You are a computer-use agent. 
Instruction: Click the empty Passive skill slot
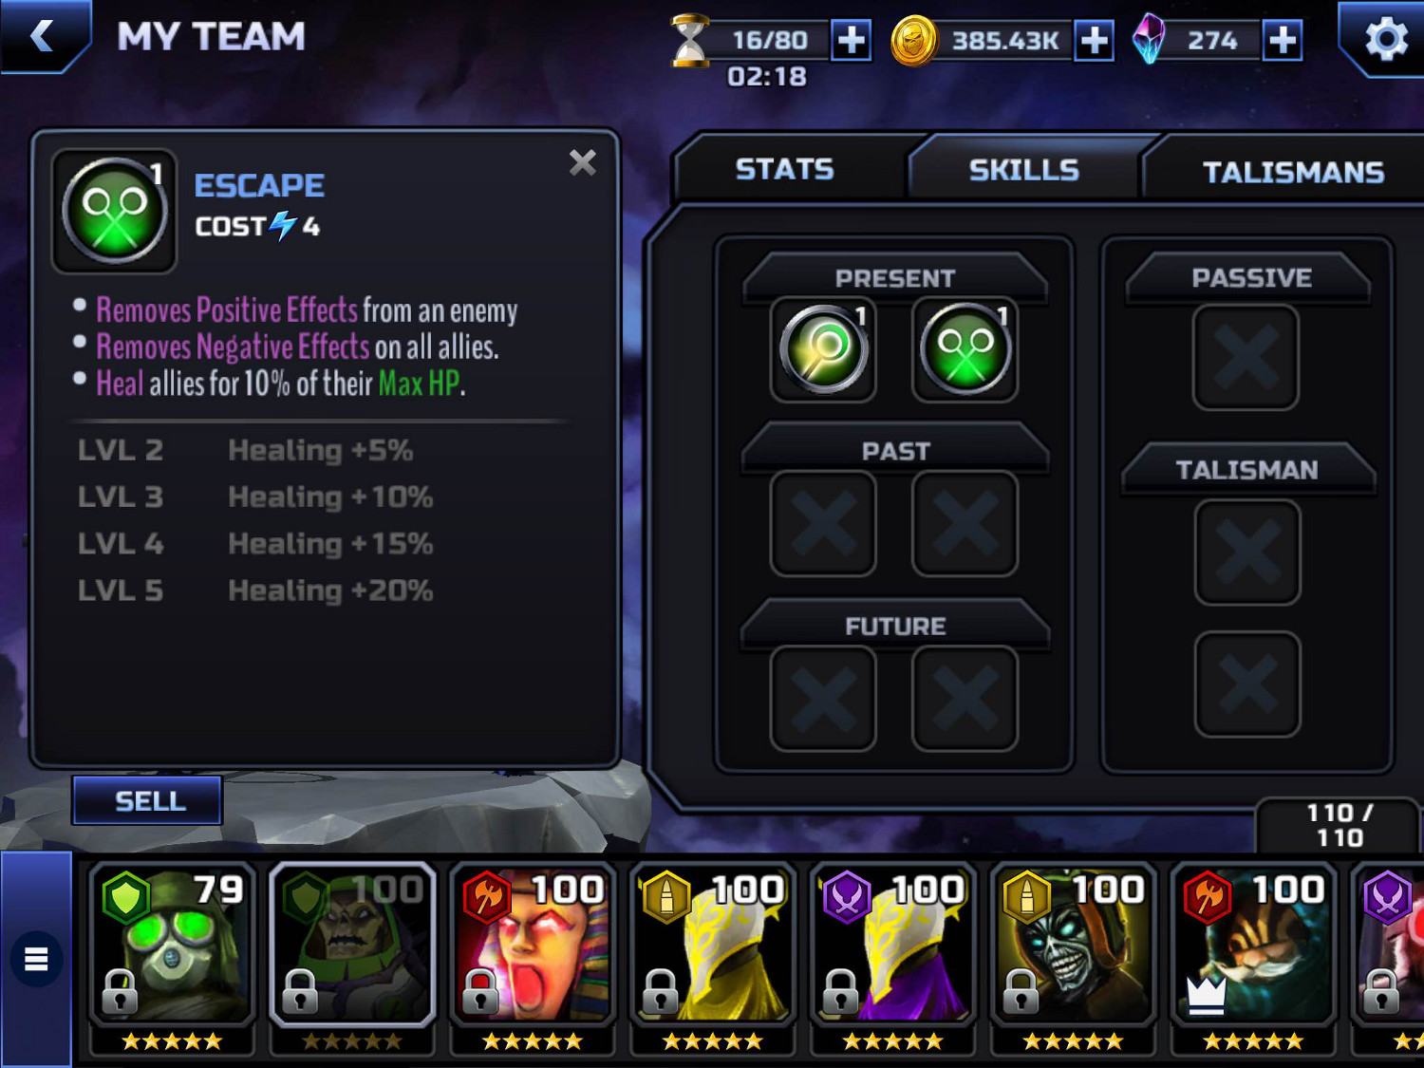pyautogui.click(x=1246, y=357)
